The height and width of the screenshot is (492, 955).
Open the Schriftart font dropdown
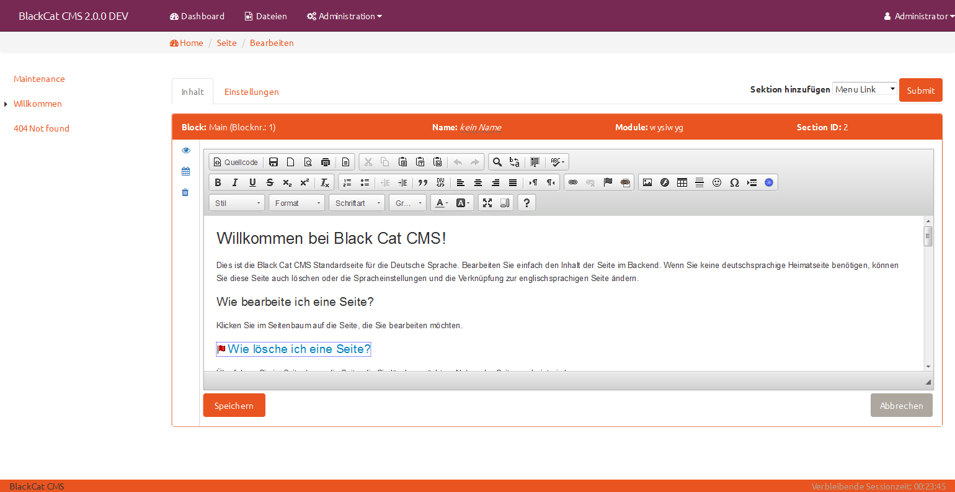coord(357,203)
